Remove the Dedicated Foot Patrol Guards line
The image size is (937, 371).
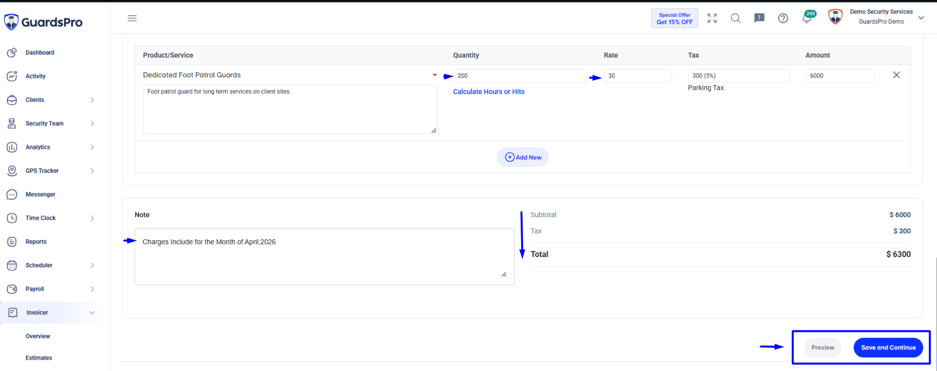896,75
